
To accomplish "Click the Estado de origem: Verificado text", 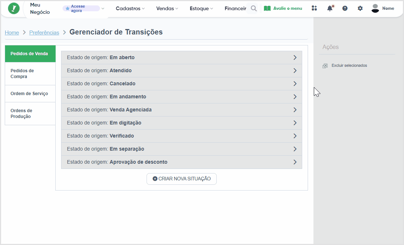I will pos(100,136).
